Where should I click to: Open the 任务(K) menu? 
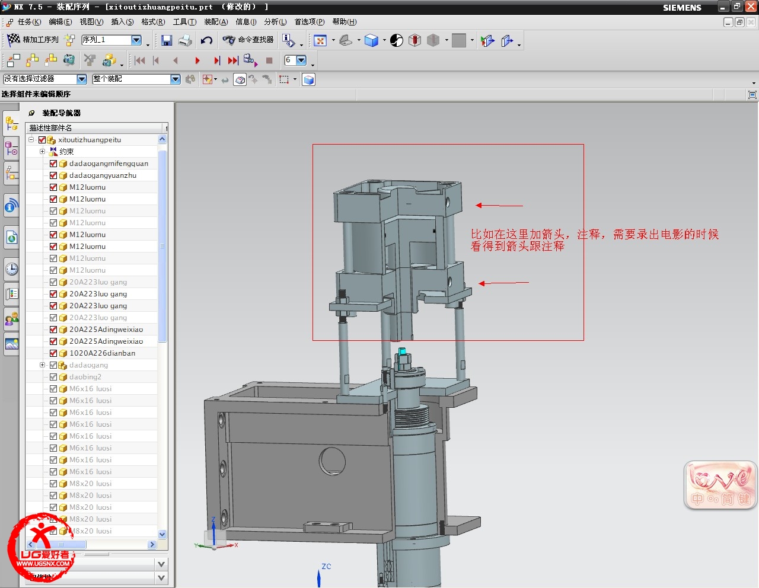coord(29,22)
